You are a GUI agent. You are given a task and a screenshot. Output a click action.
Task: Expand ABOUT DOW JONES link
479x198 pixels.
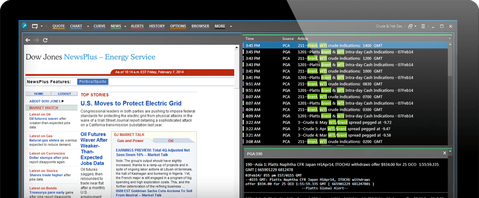coord(47,101)
